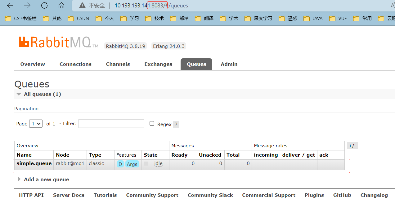Click the Erlang 24.0.3 version label

(x=169, y=46)
